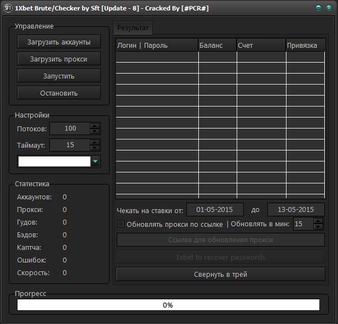Click the Гудов: statistic label
This screenshot has height=324, width=338.
point(27,223)
